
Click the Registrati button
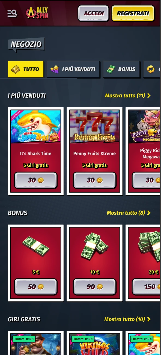pyautogui.click(x=133, y=13)
